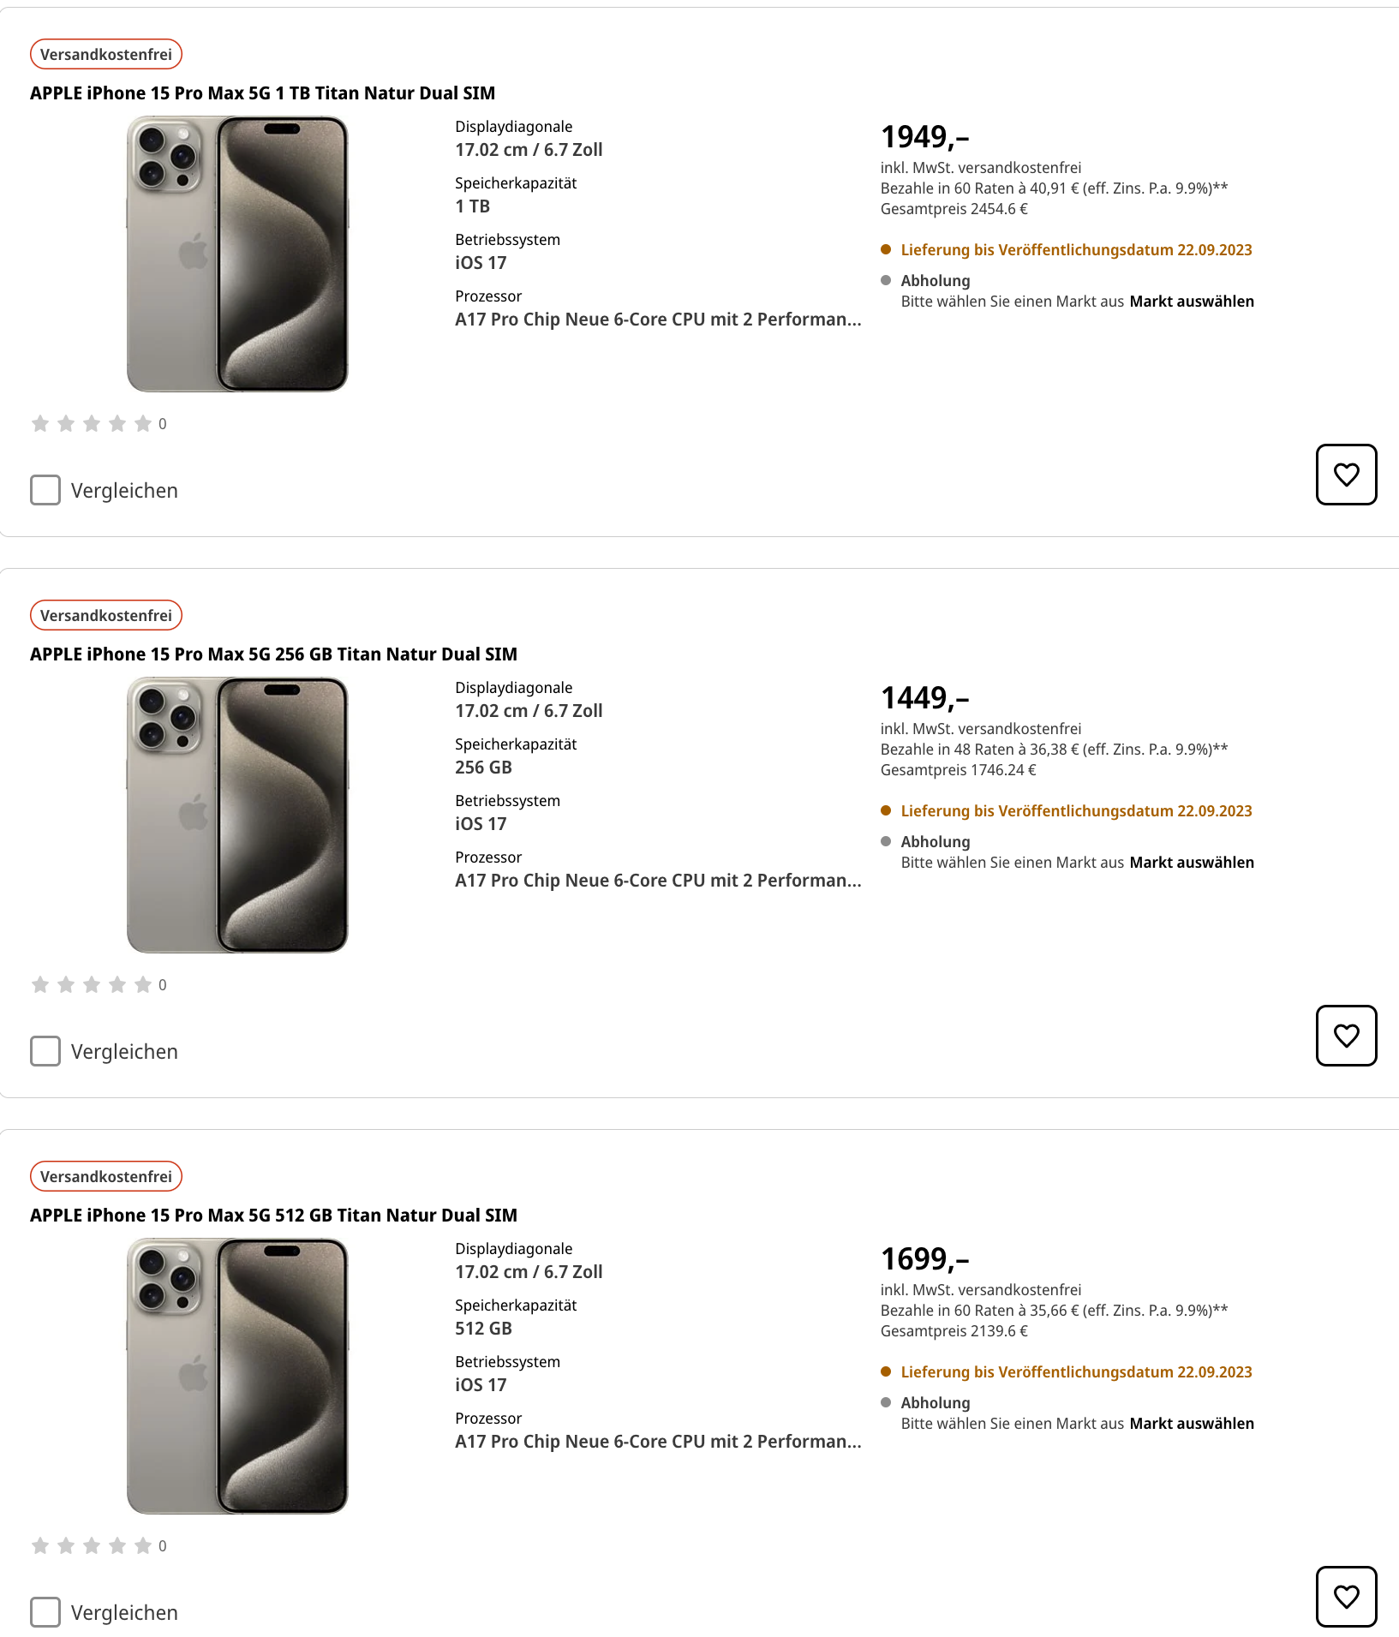Click product image of 1 TB iPhone

pos(237,254)
